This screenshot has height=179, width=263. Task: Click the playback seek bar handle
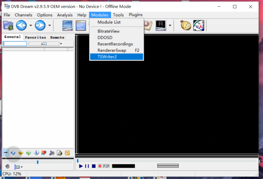[x=78, y=161]
